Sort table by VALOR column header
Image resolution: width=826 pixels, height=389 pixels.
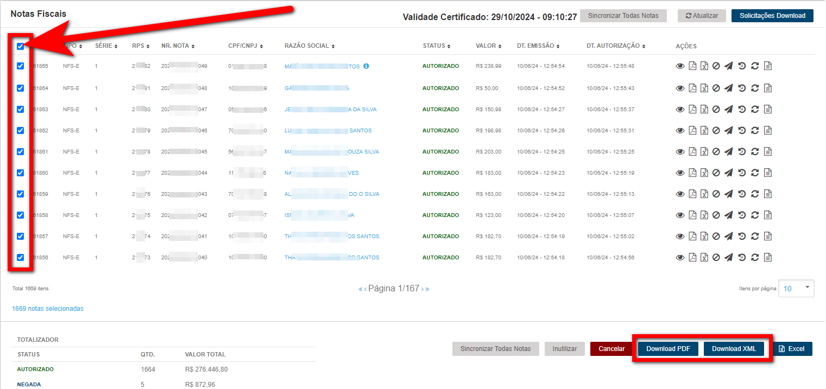[x=488, y=46]
